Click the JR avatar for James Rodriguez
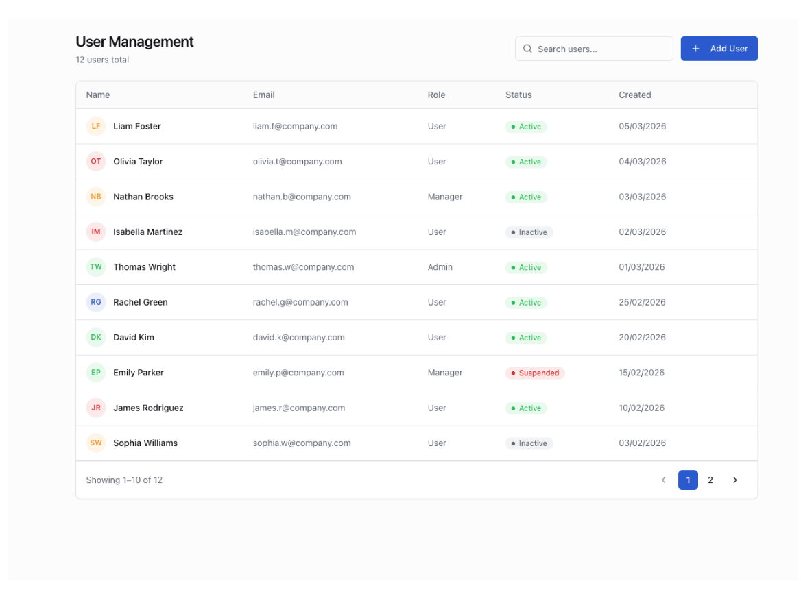The width and height of the screenshot is (801, 596). click(95, 408)
